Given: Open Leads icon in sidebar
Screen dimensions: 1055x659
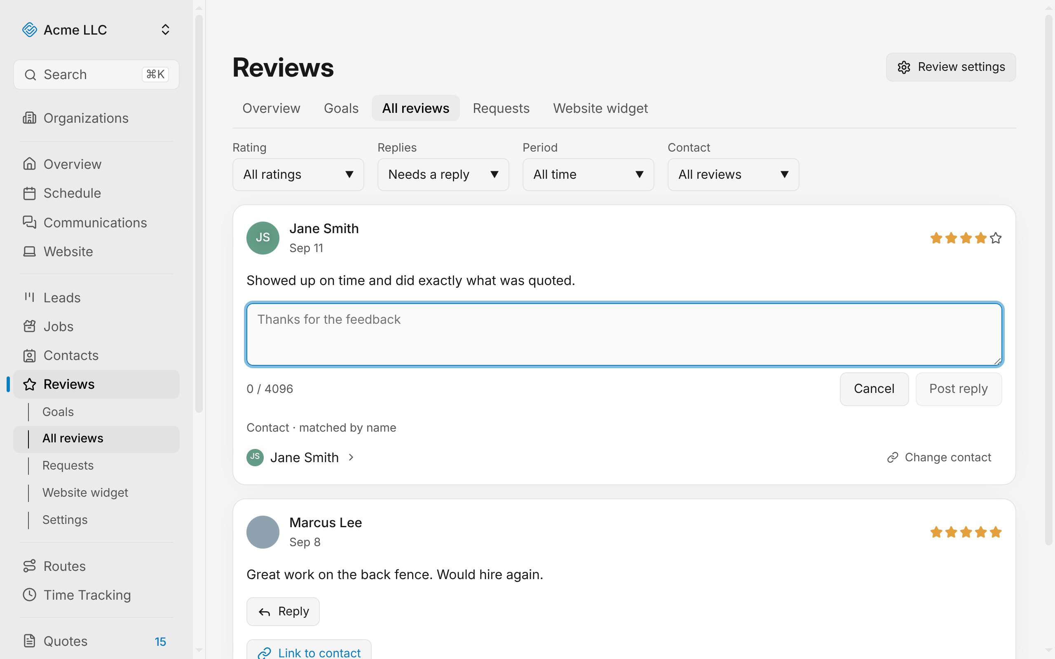Looking at the screenshot, I should 30,297.
